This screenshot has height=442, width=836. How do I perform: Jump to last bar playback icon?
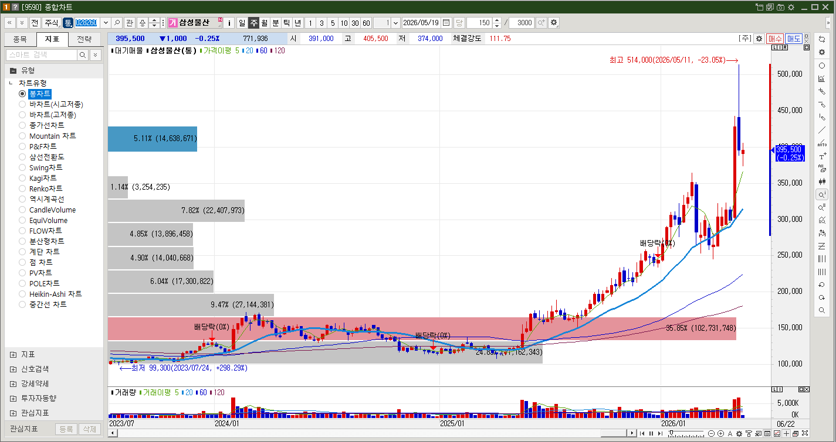(660, 433)
